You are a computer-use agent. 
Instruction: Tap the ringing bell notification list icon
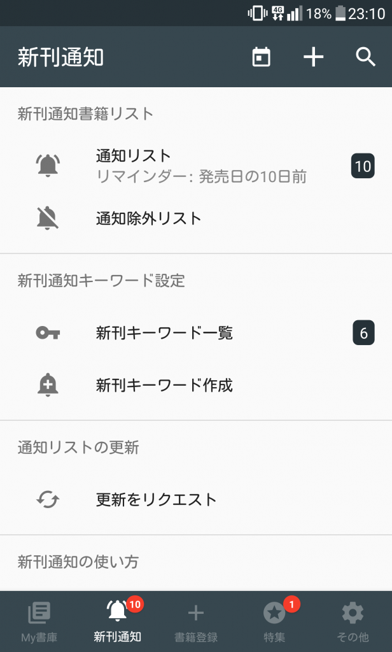(48, 166)
